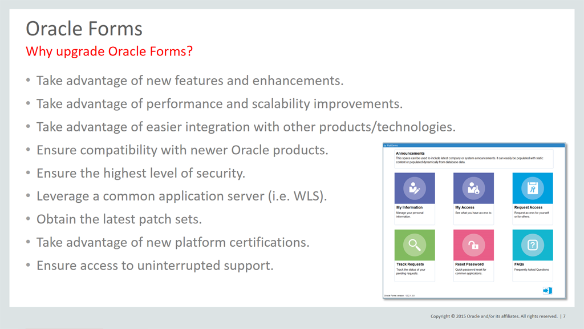Click the bullet about easier integration with products
The image size is (584, 329).
coord(246,127)
